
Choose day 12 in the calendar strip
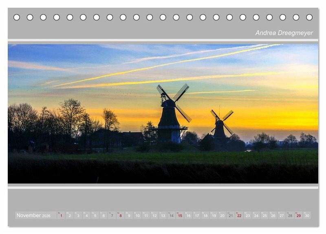pyautogui.click(x=154, y=215)
